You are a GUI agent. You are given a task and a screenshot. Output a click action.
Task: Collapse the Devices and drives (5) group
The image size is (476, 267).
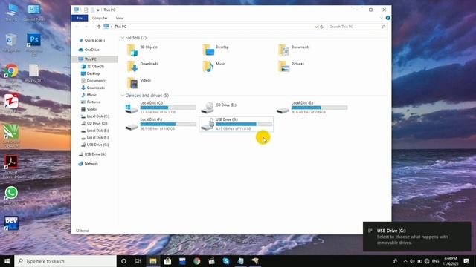coord(123,96)
